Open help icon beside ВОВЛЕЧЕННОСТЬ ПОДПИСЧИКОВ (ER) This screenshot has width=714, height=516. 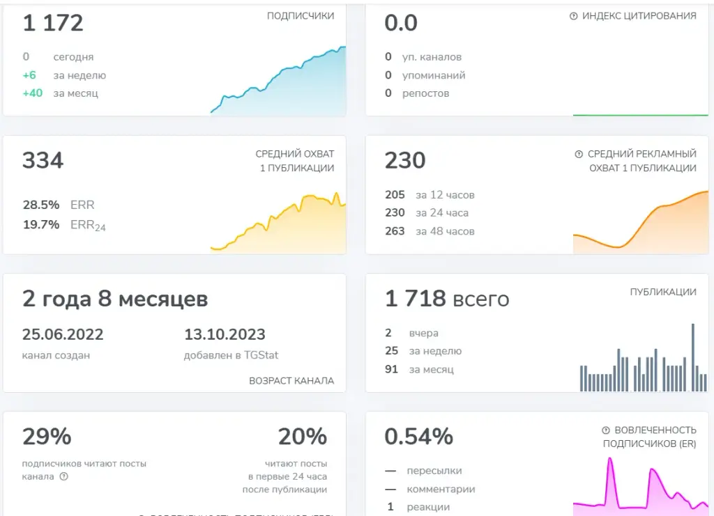click(x=606, y=430)
